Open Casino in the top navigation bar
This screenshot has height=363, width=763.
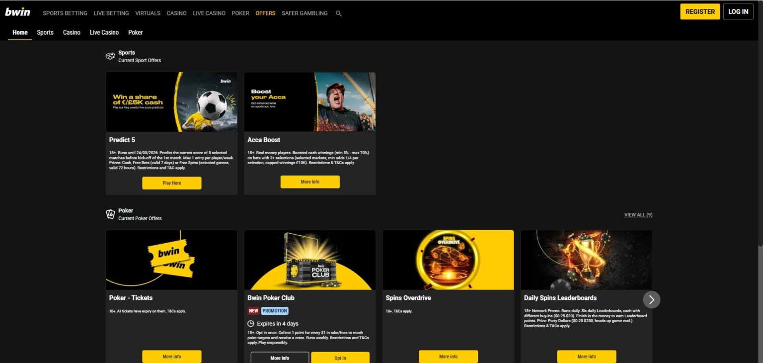(176, 13)
